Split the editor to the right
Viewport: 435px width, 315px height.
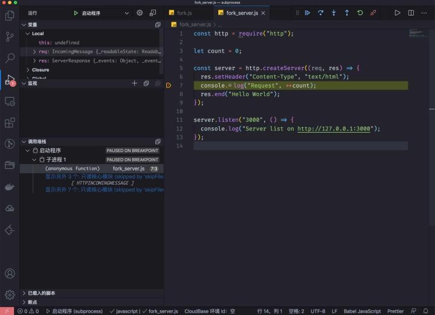(x=411, y=12)
